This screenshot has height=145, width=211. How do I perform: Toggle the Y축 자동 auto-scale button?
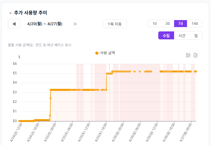[114, 24]
